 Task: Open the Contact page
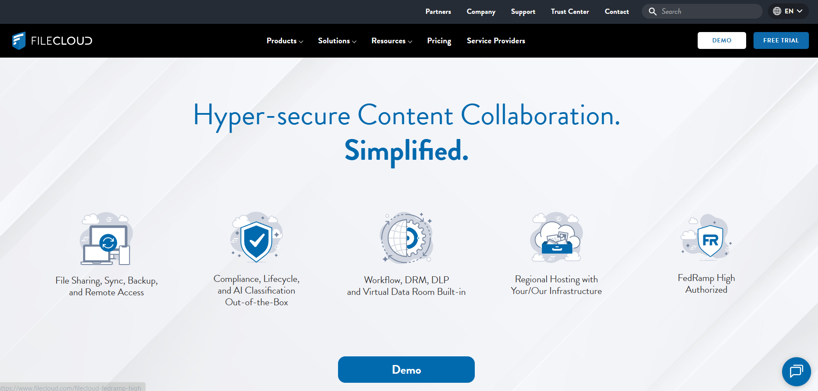click(x=617, y=12)
